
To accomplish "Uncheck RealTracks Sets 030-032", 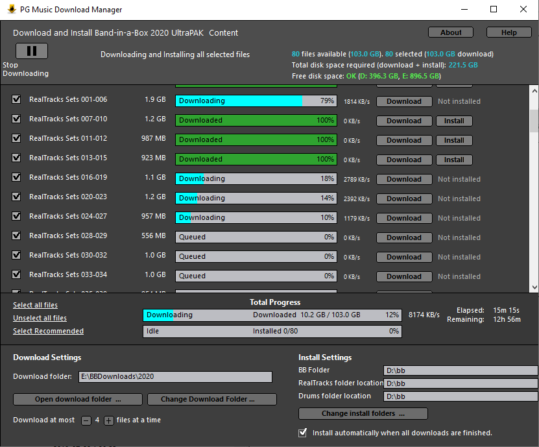I will (16, 255).
